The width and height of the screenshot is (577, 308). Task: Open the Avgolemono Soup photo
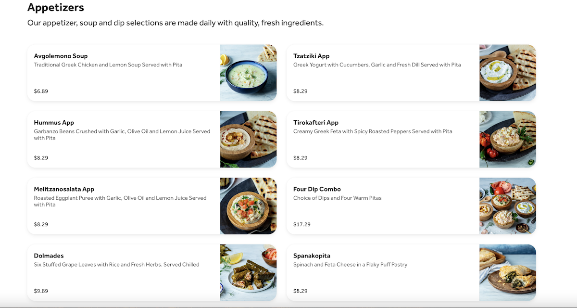pos(248,73)
